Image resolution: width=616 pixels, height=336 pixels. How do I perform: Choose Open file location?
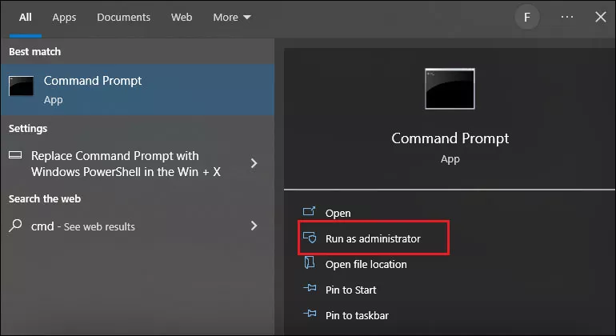pos(366,264)
